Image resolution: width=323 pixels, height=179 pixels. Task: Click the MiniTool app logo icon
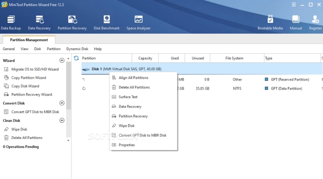click(x=4, y=5)
